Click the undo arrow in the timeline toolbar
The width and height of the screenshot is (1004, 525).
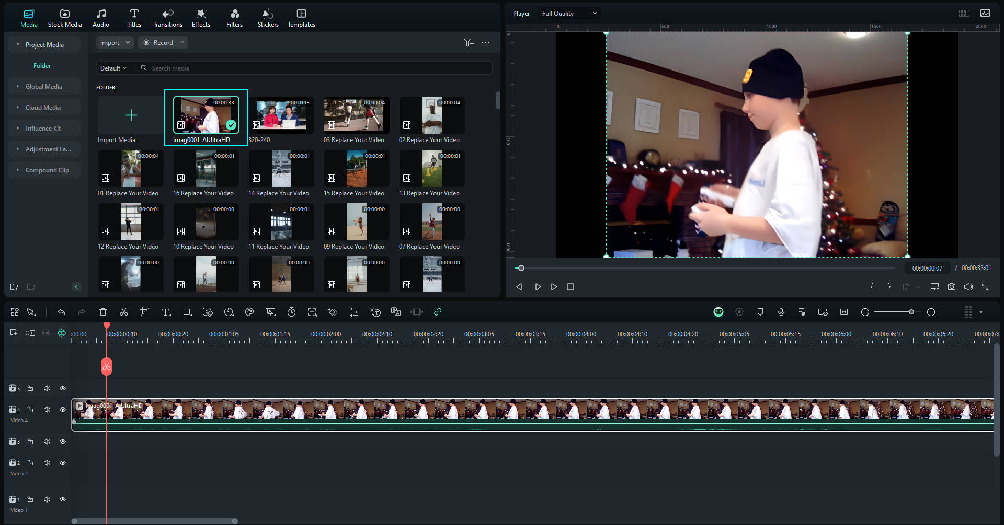pos(61,312)
